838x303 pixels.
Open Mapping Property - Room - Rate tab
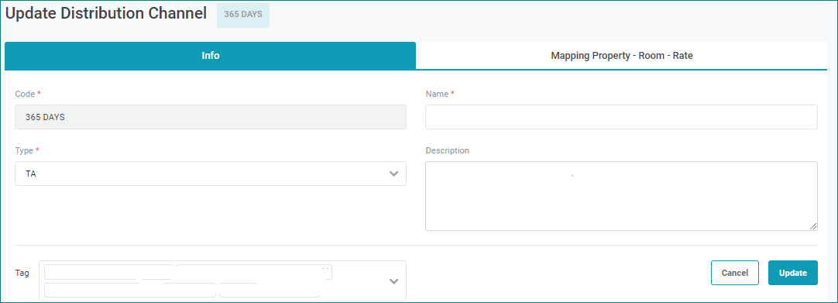click(x=622, y=56)
